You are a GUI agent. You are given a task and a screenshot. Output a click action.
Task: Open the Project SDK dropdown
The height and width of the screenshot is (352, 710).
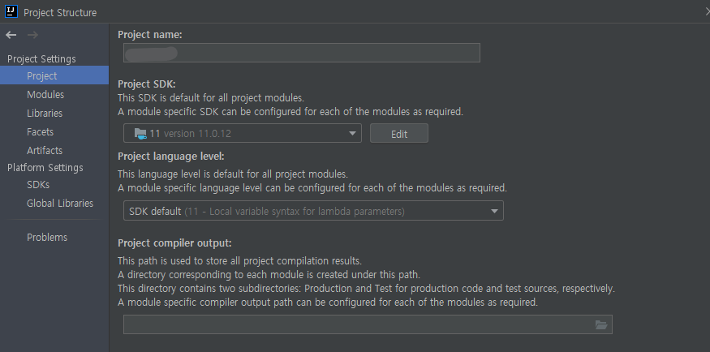click(x=353, y=134)
